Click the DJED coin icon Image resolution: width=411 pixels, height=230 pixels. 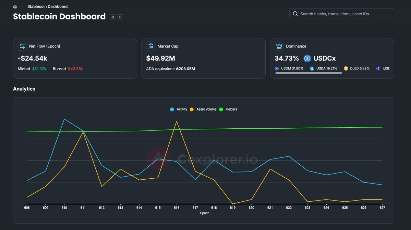346,68
